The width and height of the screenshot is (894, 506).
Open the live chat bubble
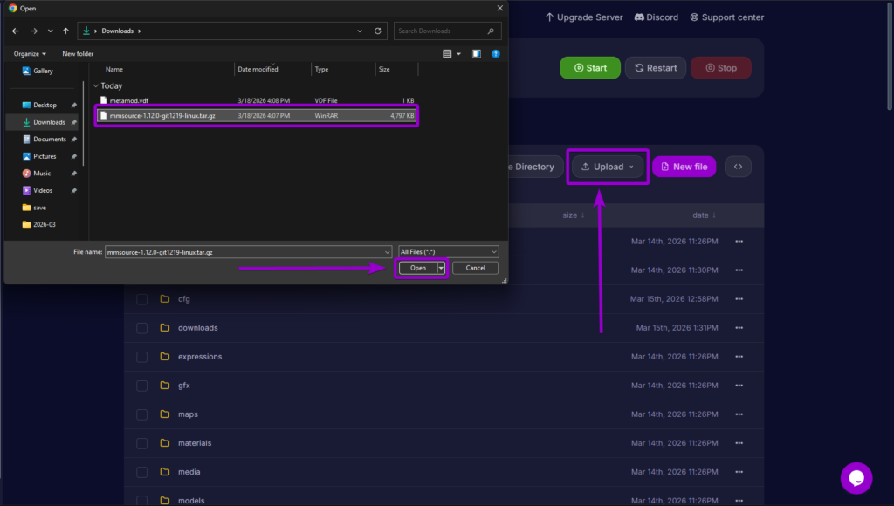pyautogui.click(x=856, y=478)
